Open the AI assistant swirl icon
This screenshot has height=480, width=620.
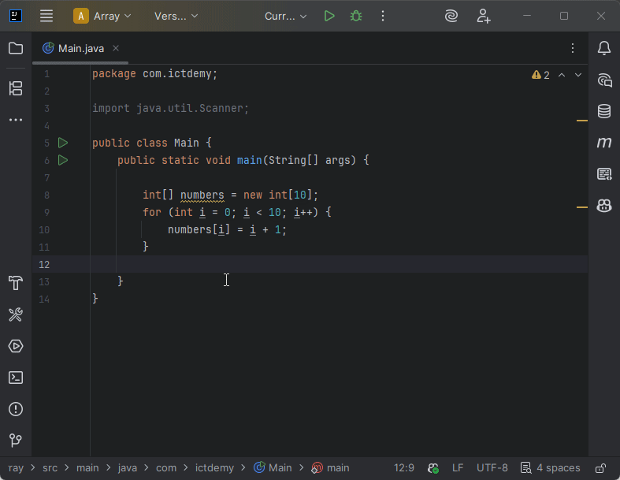[451, 16]
